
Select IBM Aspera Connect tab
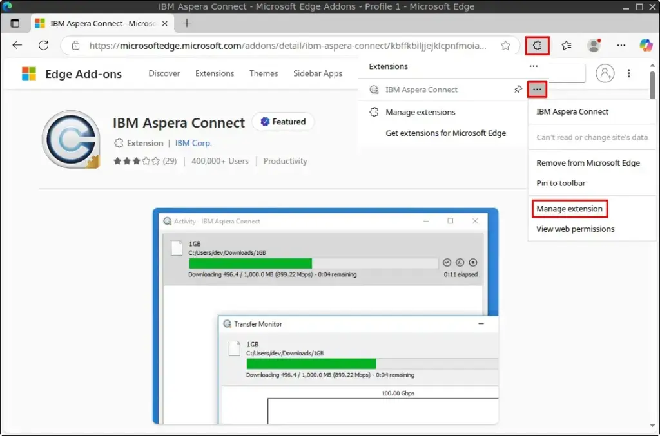[102, 24]
